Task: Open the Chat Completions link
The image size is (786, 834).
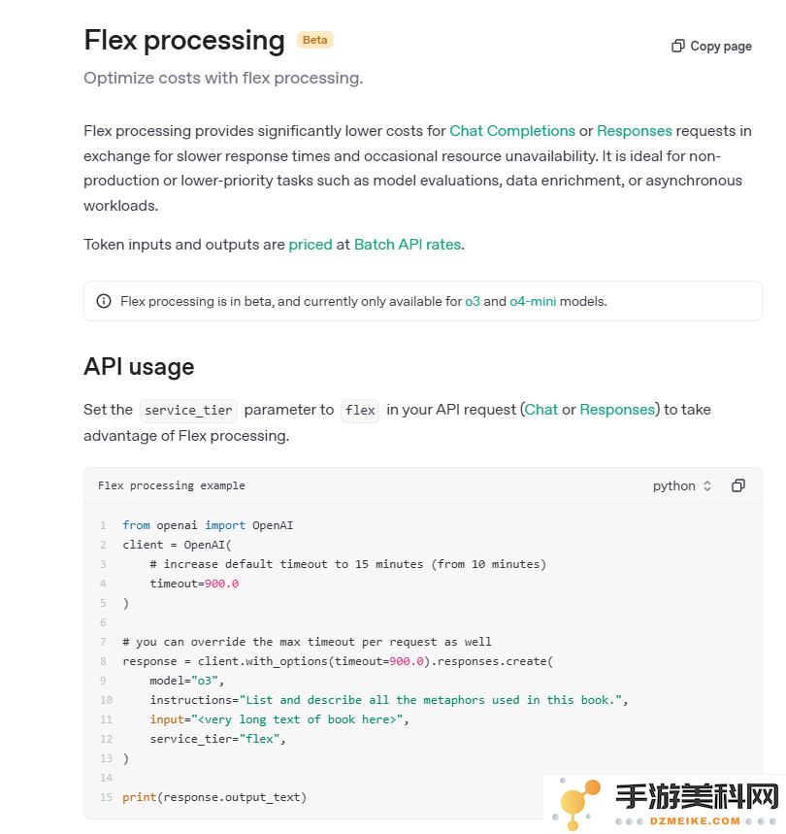Action: 512,131
